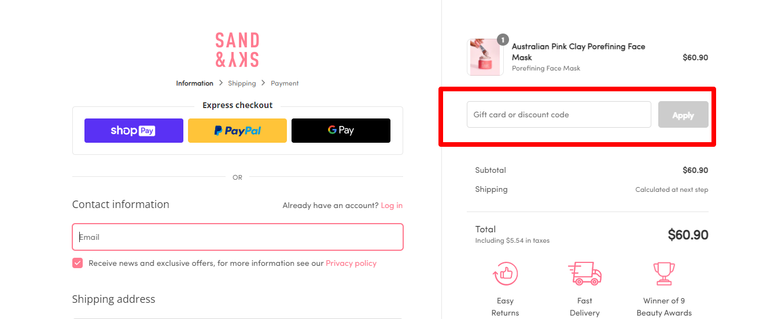778x319 pixels.
Task: Choose PayPal express checkout
Action: point(237,131)
